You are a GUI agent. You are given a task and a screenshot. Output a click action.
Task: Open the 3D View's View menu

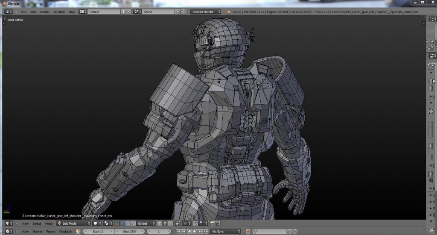25,223
